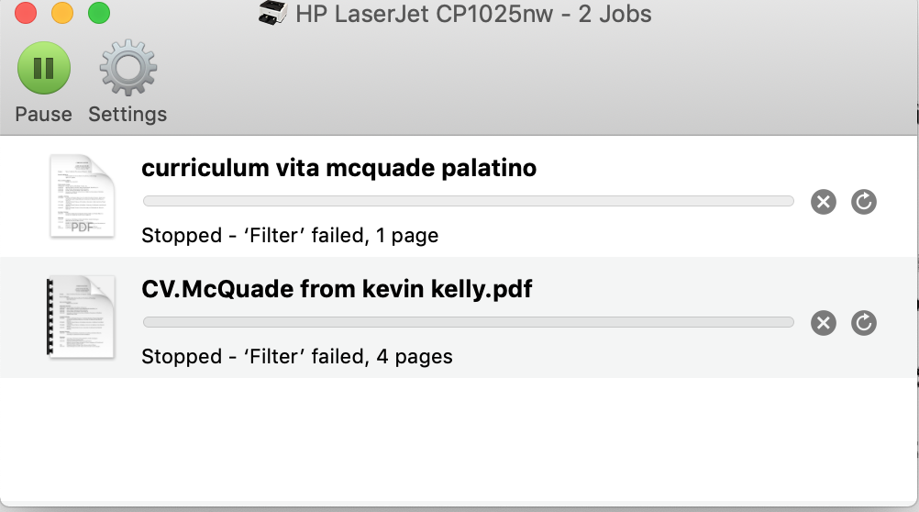
Task: Click the 'Filter' failed, 4 pages status text
Action: pos(297,357)
